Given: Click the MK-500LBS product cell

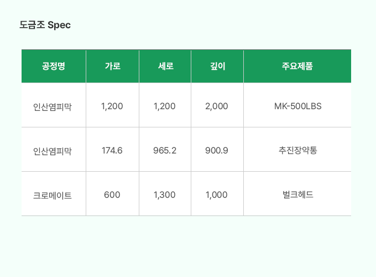Looking at the screenshot, I should click(297, 106).
